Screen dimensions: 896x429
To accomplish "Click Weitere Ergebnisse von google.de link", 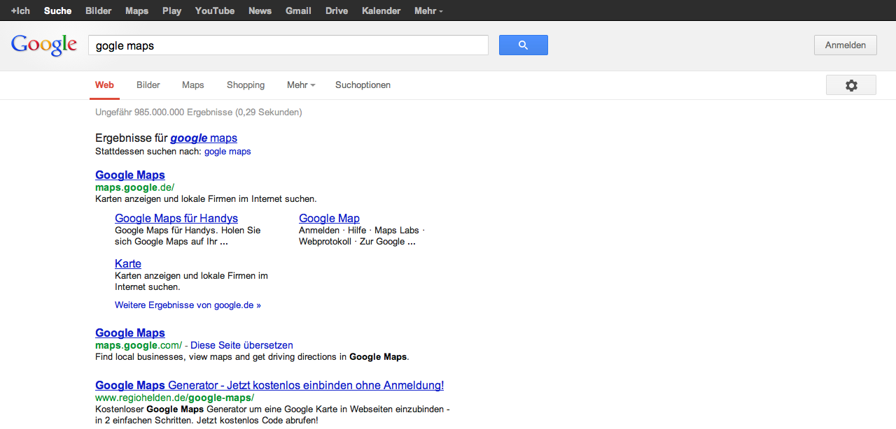I will pyautogui.click(x=188, y=305).
